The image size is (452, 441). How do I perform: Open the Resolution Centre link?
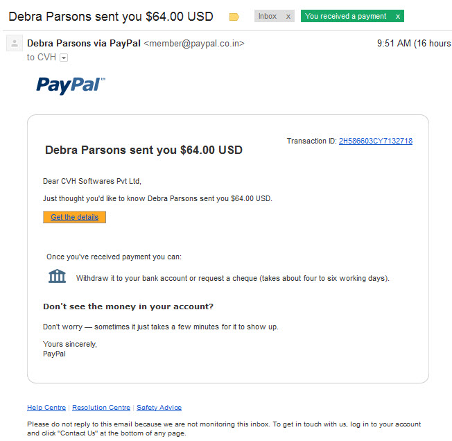point(101,408)
